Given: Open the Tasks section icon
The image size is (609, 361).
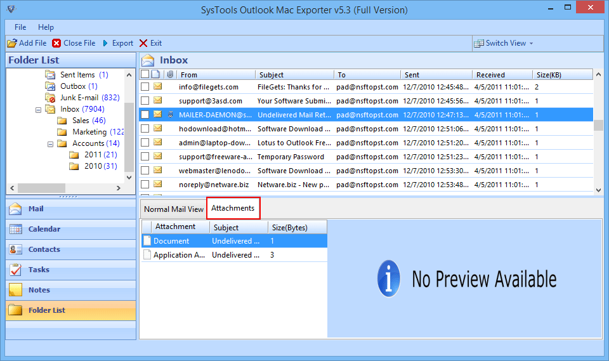Looking at the screenshot, I should (16, 270).
